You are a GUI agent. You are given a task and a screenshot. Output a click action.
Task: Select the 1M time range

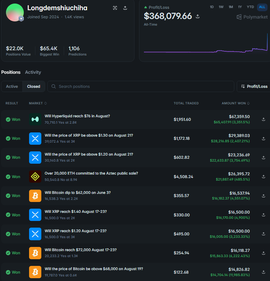click(231, 7)
